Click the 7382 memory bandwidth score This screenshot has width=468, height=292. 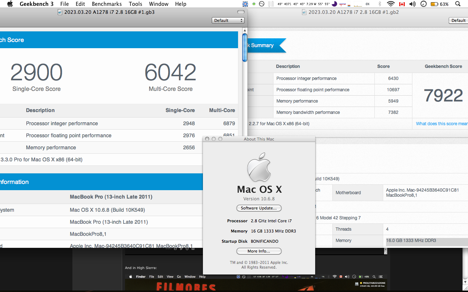tap(393, 112)
